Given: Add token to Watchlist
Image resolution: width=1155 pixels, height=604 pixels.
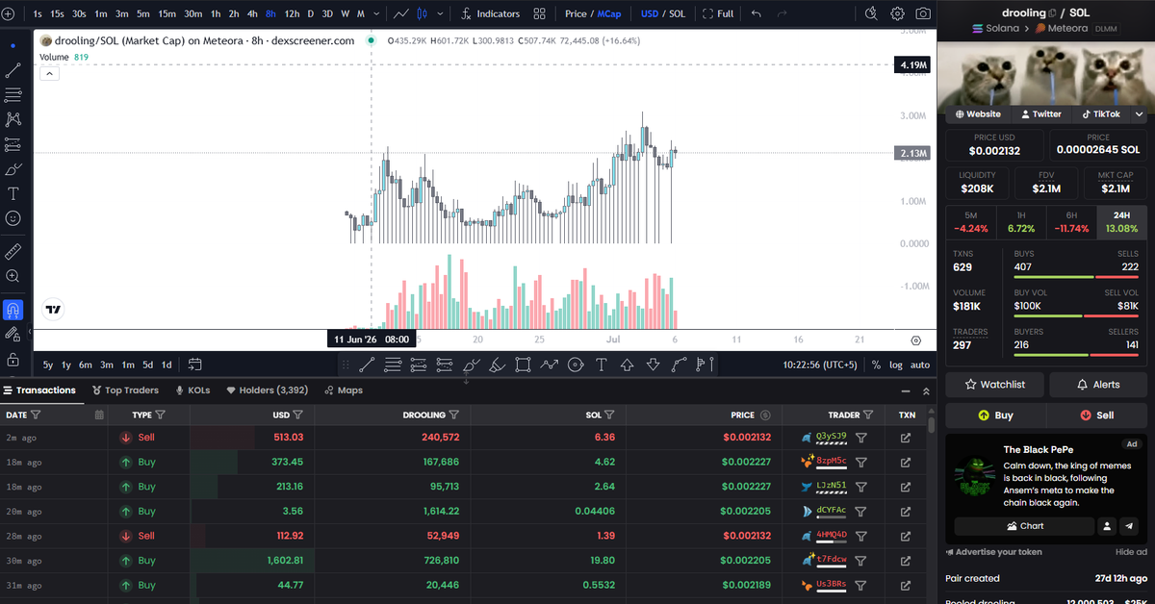Looking at the screenshot, I should (x=995, y=385).
